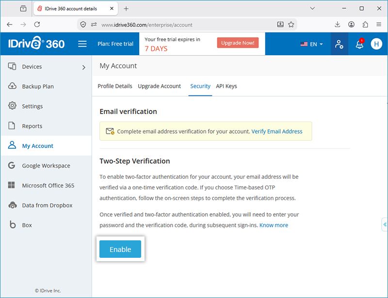Click the address bar URL
The image size is (388, 298).
[147, 25]
